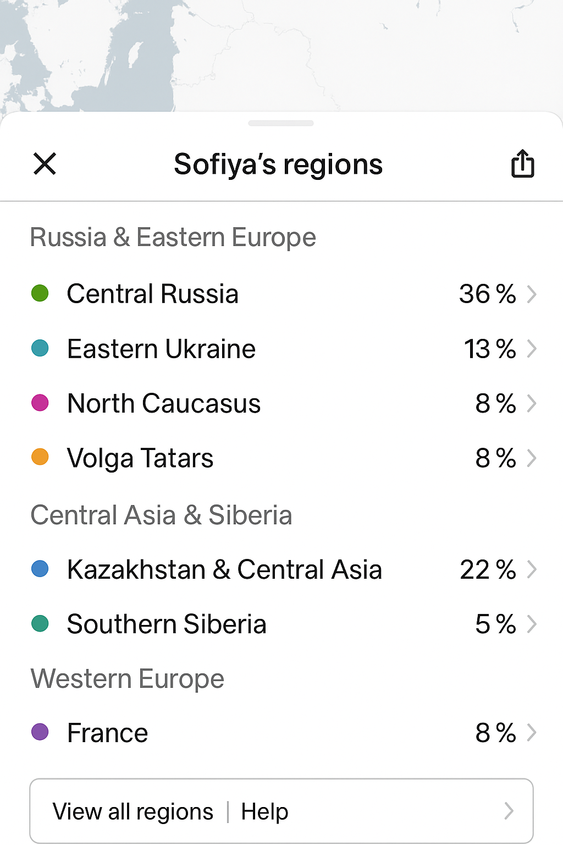563x845 pixels.
Task: Tap the share icon
Action: 522,164
